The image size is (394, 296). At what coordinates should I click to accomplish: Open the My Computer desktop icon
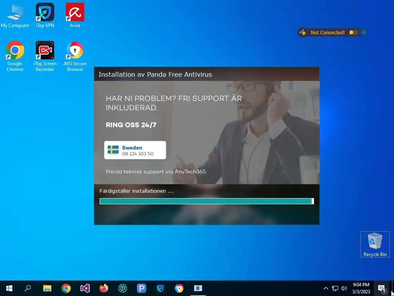click(x=15, y=15)
